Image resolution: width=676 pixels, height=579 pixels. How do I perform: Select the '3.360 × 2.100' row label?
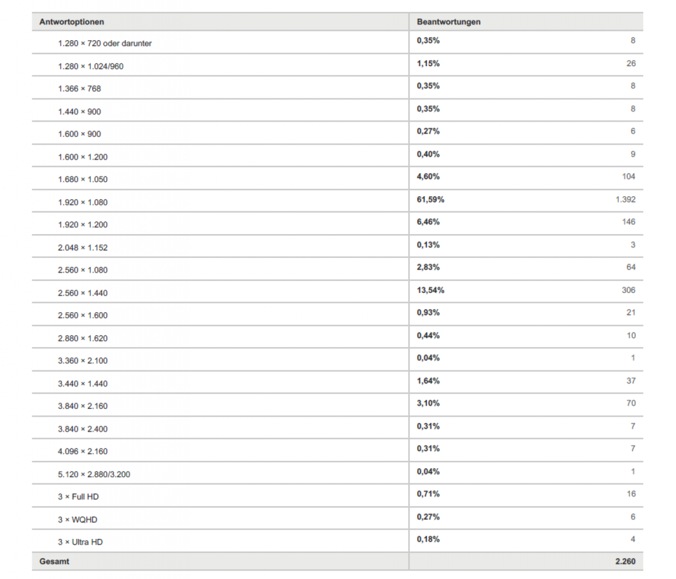click(x=83, y=361)
